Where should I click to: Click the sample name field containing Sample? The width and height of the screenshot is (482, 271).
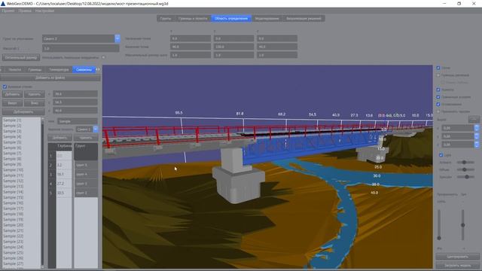coord(78,121)
